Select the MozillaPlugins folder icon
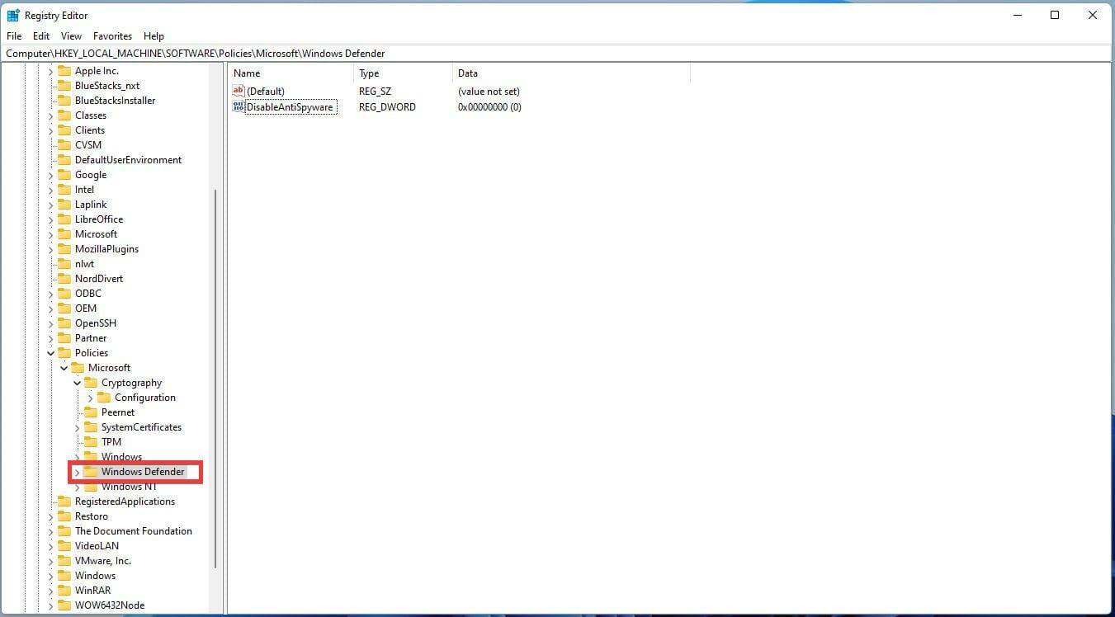Screen dimensions: 1115x617 (x=64, y=249)
